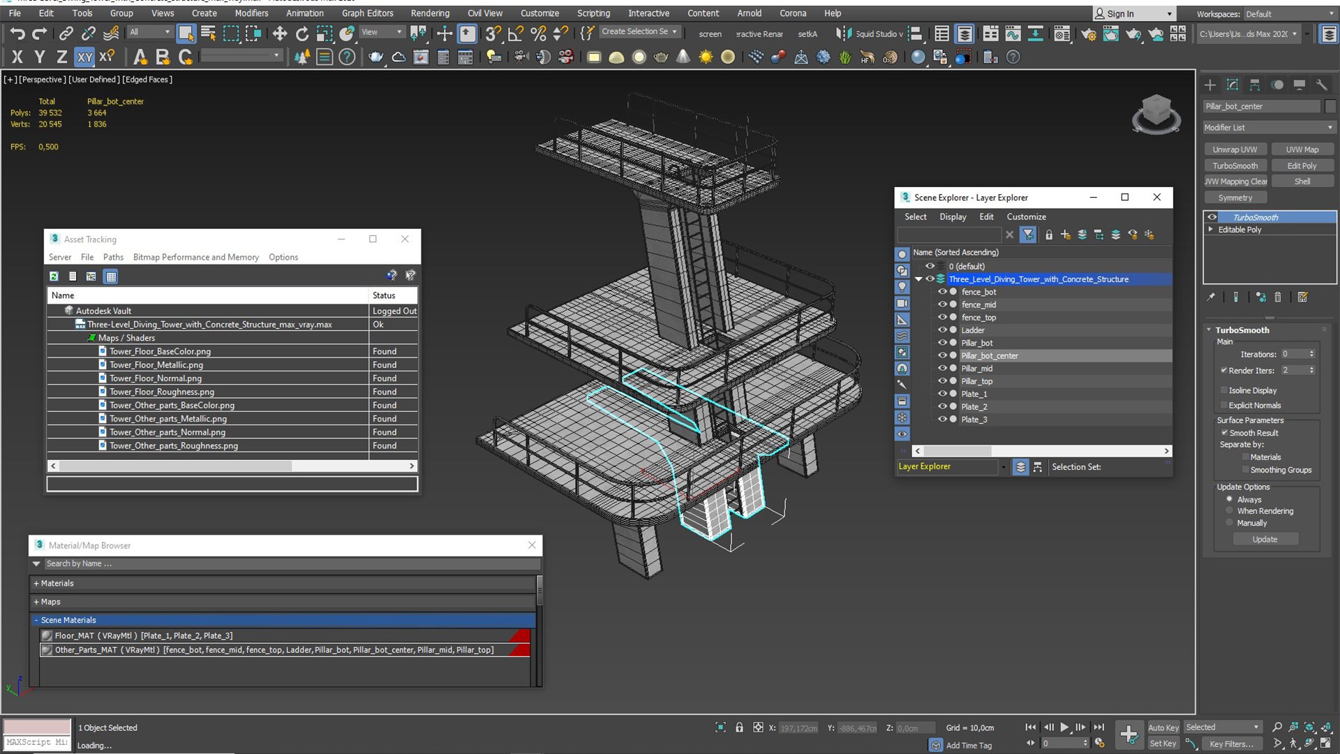Open the Workspaces Default dropdown
The image size is (1340, 754).
1289,14
